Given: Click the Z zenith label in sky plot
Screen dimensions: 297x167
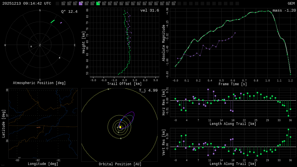Looking at the screenshot, I should 40,45.
